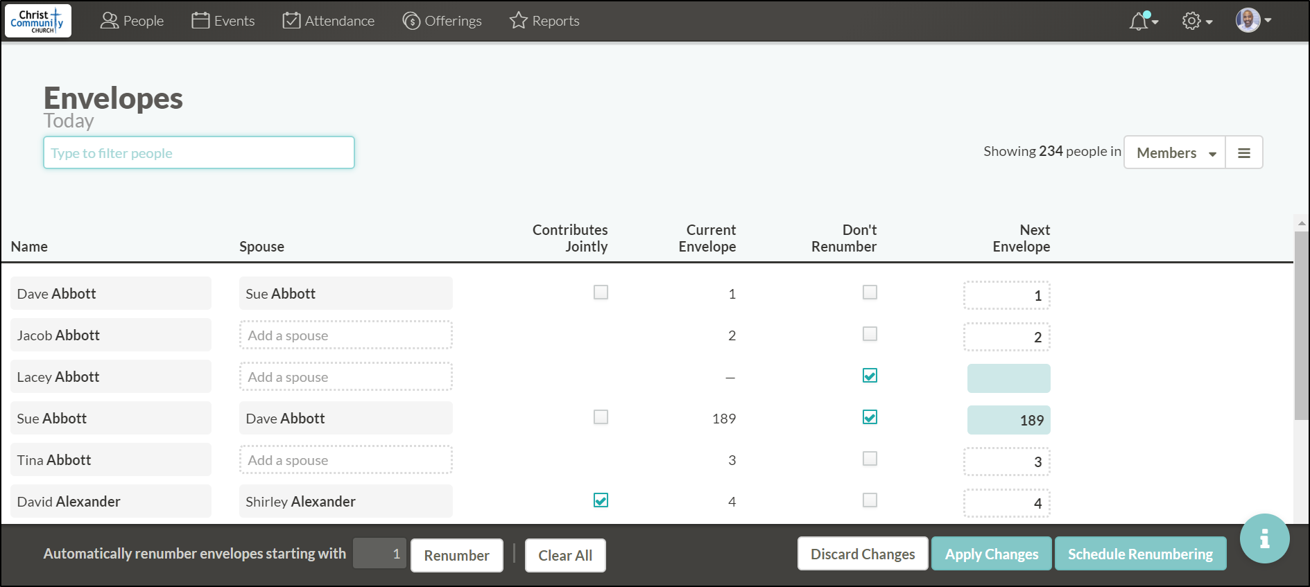Viewport: 1310px width, 587px height.
Task: Open the Attendance menu
Action: coord(329,21)
